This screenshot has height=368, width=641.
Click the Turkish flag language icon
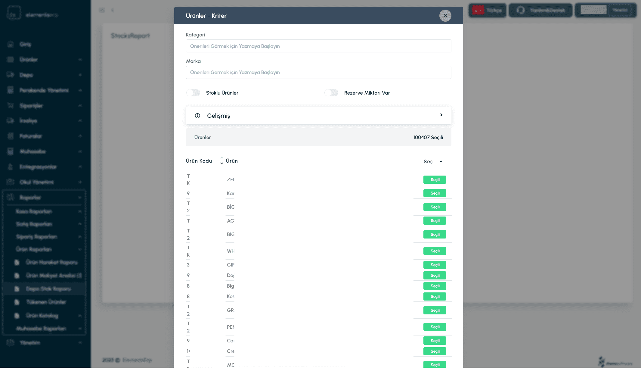[478, 10]
